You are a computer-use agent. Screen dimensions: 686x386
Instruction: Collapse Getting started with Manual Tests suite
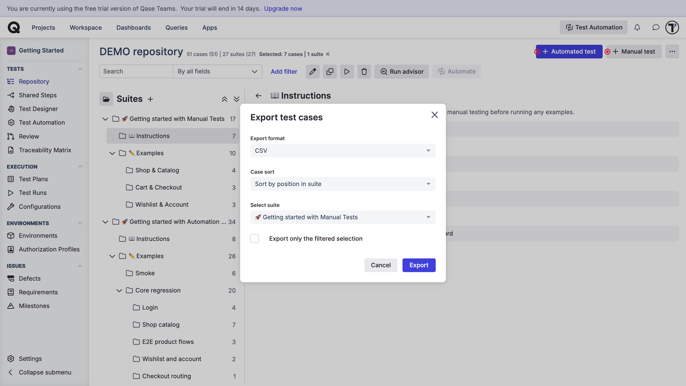(105, 119)
